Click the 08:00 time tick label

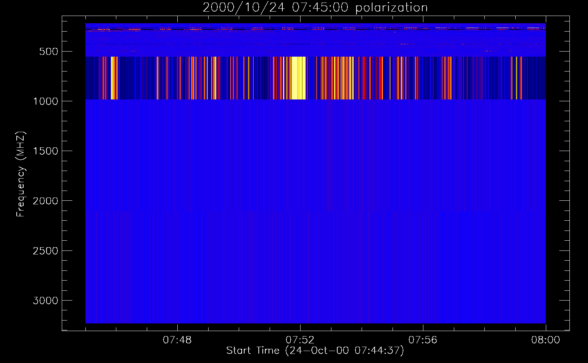545,340
